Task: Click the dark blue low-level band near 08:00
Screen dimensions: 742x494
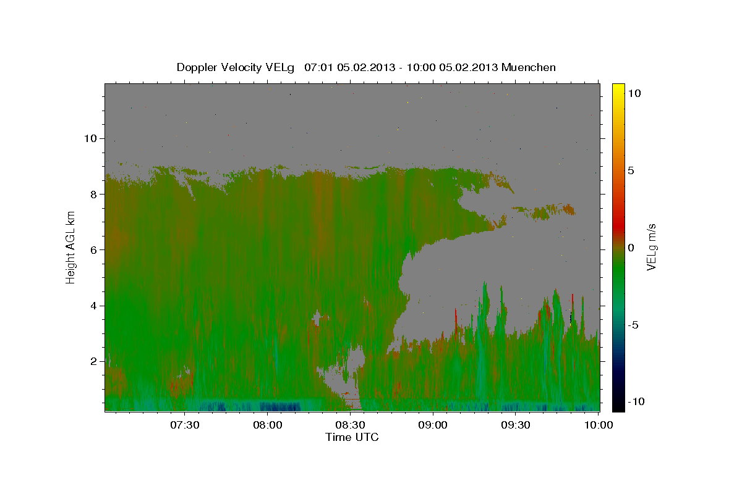Action: (279, 406)
